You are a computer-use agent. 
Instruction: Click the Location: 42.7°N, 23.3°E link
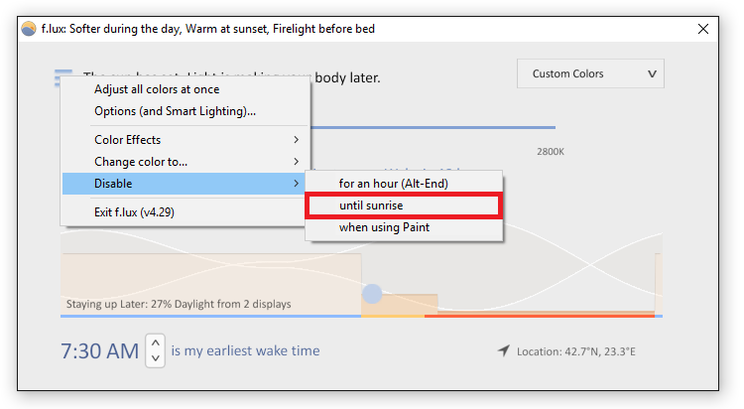click(576, 351)
